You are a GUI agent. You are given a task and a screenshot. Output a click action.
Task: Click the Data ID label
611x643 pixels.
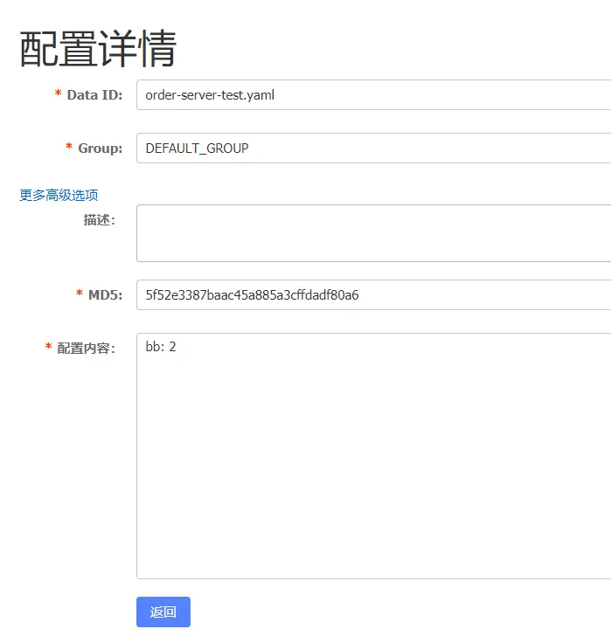(94, 94)
